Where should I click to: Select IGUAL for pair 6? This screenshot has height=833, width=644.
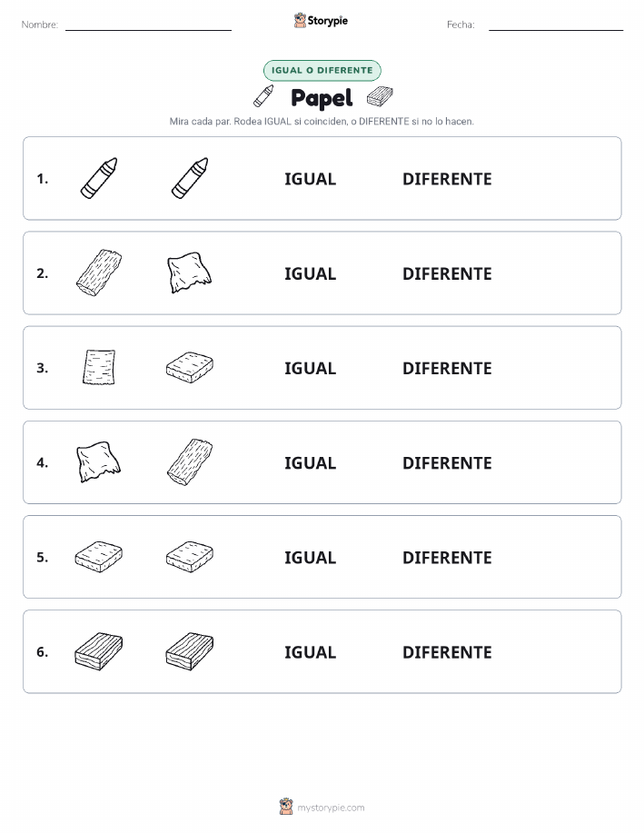(311, 652)
